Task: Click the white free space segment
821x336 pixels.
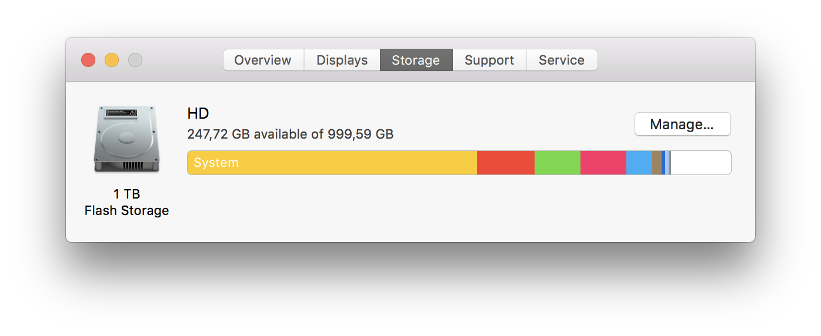Action: click(700, 163)
